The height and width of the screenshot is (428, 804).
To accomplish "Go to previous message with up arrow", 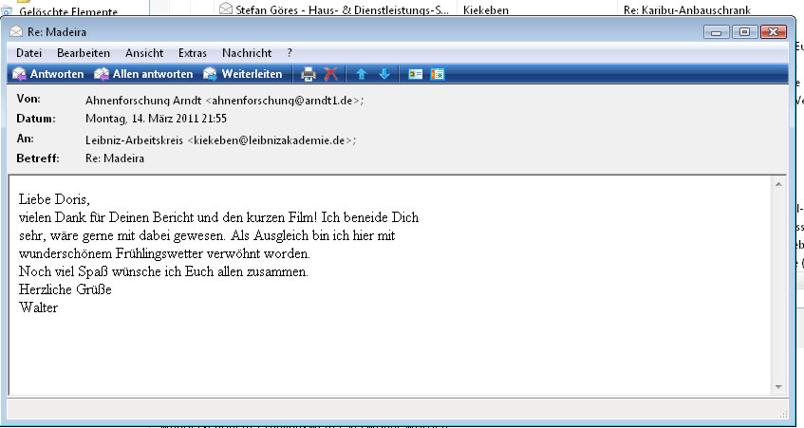I will click(x=362, y=74).
